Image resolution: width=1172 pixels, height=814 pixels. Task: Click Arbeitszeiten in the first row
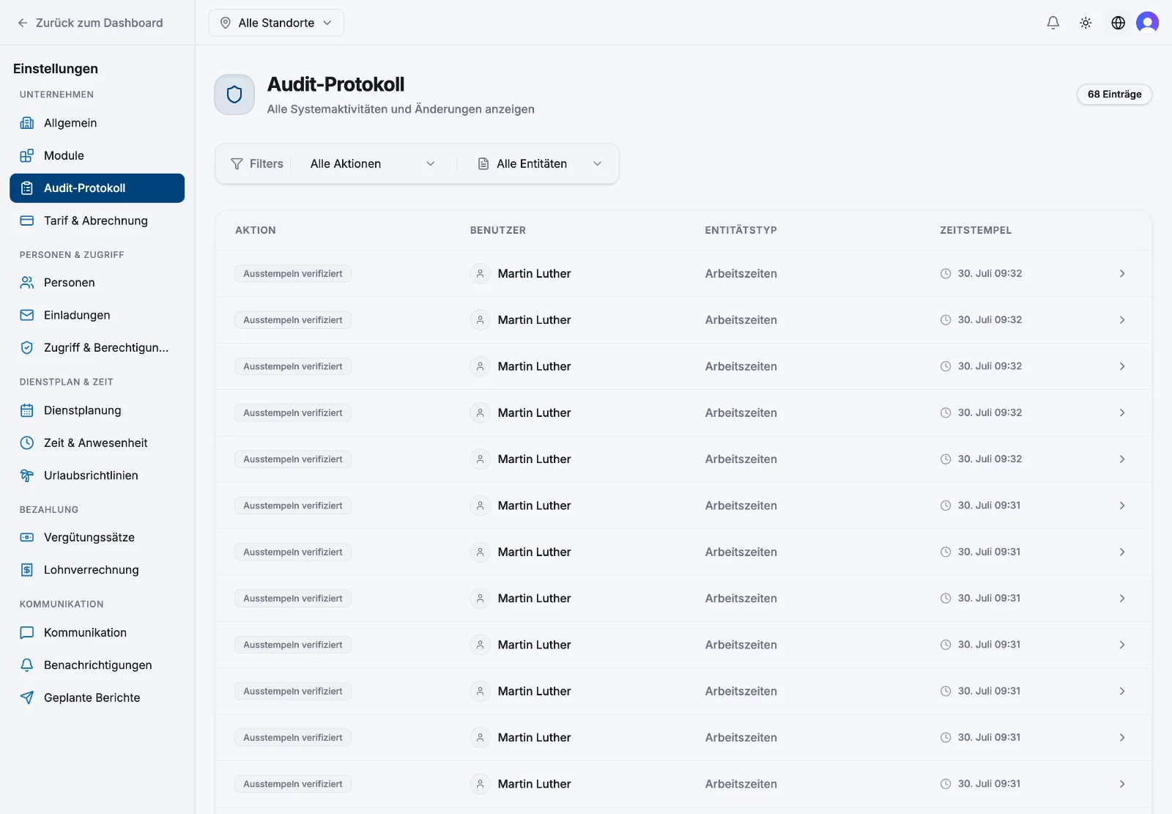pyautogui.click(x=741, y=273)
